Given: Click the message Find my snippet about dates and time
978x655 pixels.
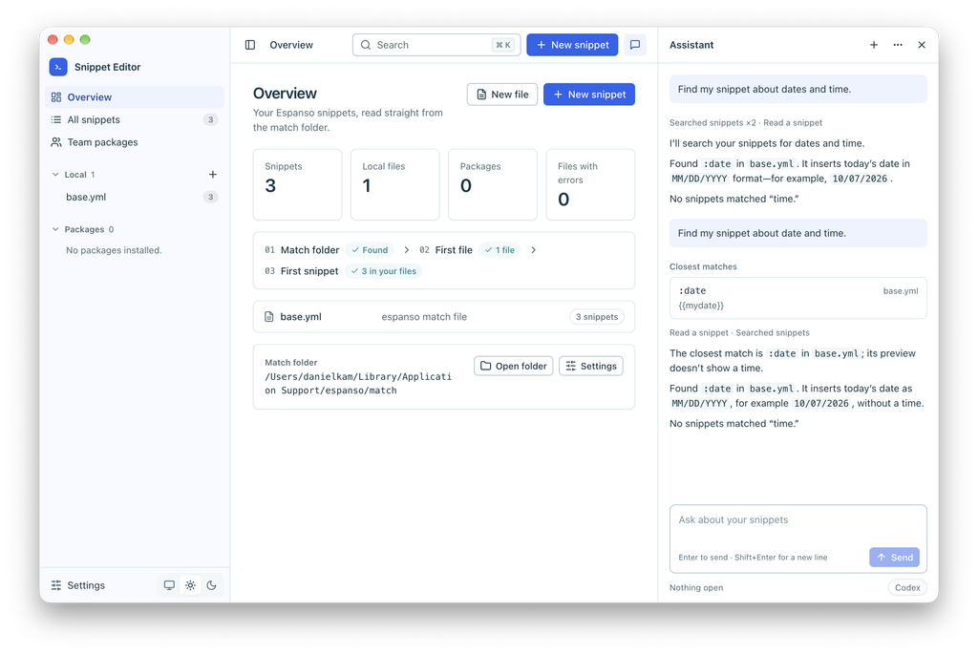Looking at the screenshot, I should pyautogui.click(x=798, y=89).
